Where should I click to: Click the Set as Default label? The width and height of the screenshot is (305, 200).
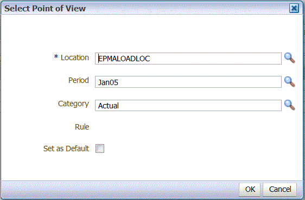coord(66,149)
